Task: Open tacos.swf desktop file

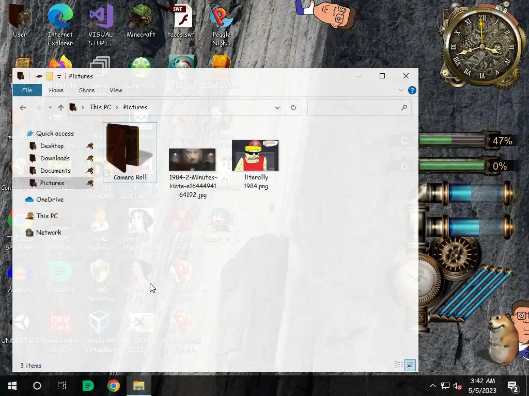Action: [x=181, y=21]
